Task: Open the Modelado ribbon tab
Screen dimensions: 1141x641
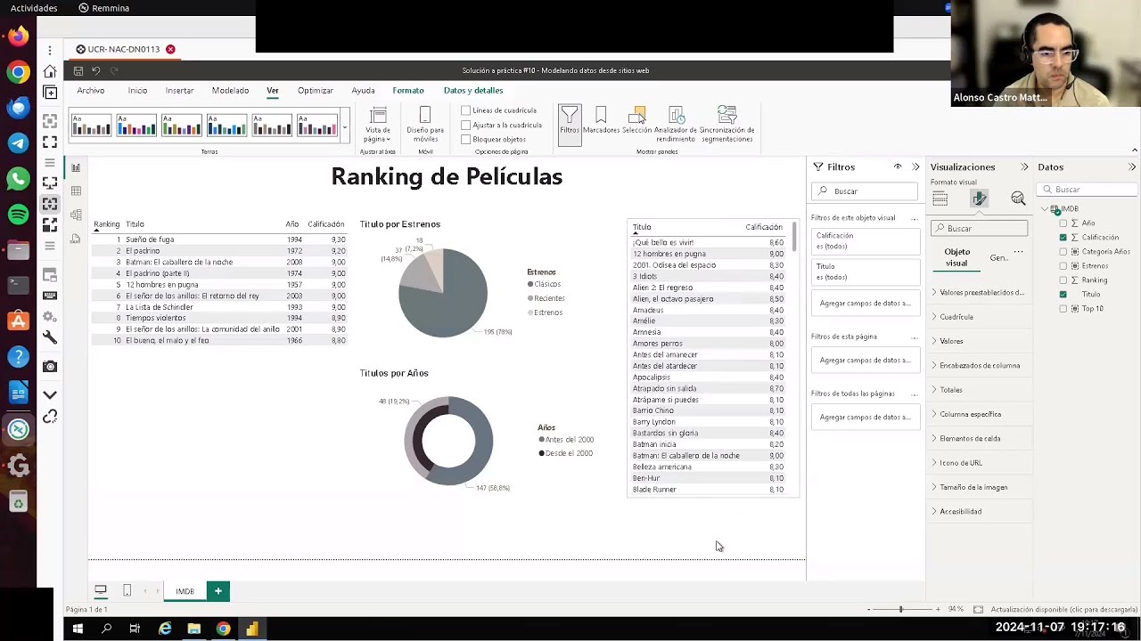Action: click(x=230, y=90)
